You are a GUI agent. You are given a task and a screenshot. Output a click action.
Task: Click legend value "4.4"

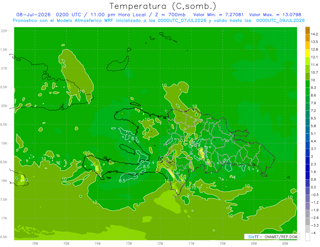coord(313,141)
